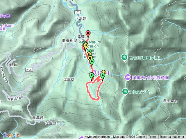186x139 pixels.
Task: Click the red loop track bottom corner
Action: 98,100
